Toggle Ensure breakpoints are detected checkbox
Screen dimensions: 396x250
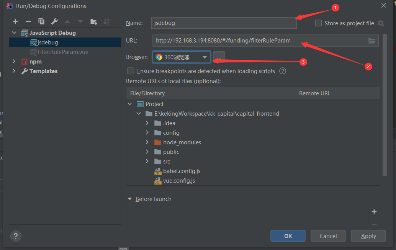[131, 71]
